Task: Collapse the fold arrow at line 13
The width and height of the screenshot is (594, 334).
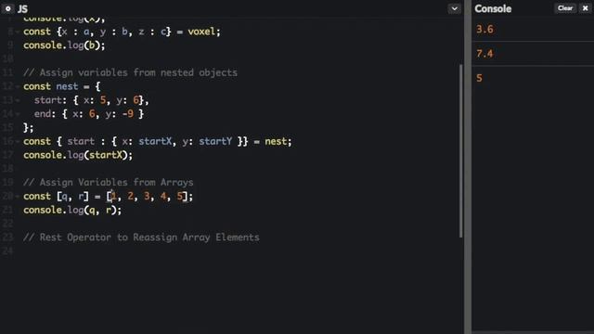Action: coord(18,100)
